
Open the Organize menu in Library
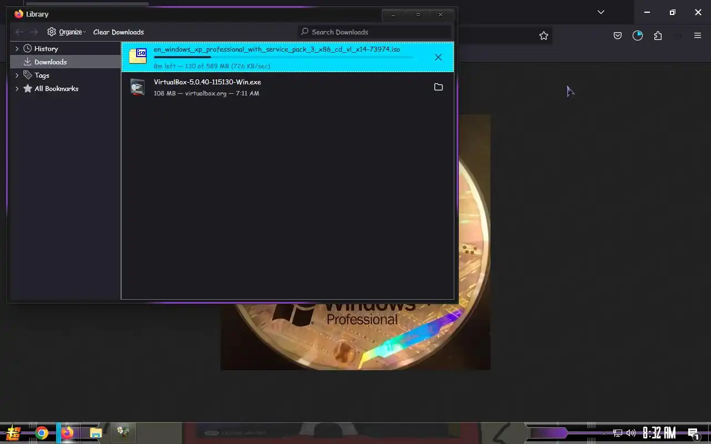(67, 32)
